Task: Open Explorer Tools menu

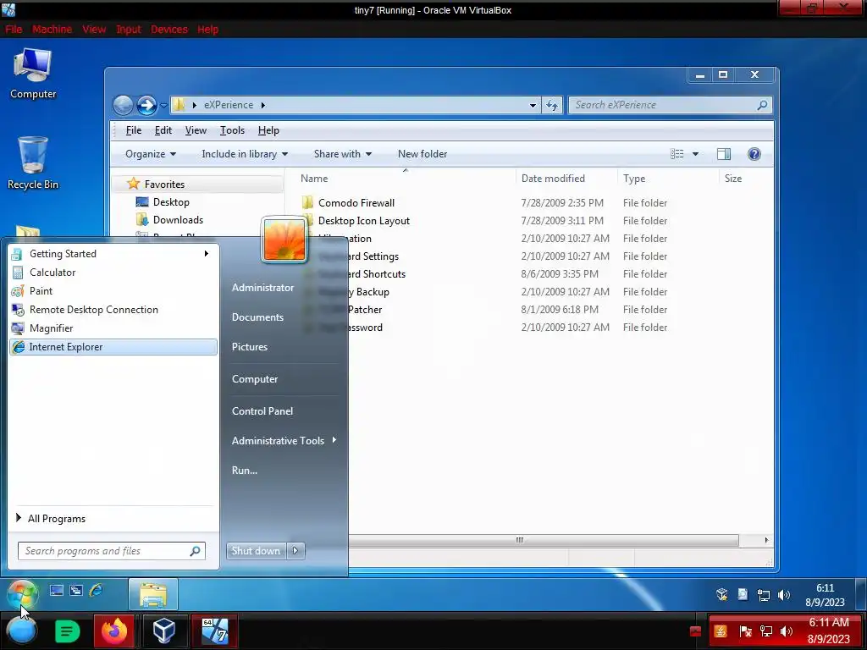Action: (x=232, y=130)
